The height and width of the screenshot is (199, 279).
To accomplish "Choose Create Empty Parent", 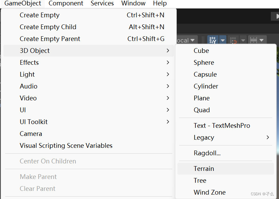I will (89, 39).
